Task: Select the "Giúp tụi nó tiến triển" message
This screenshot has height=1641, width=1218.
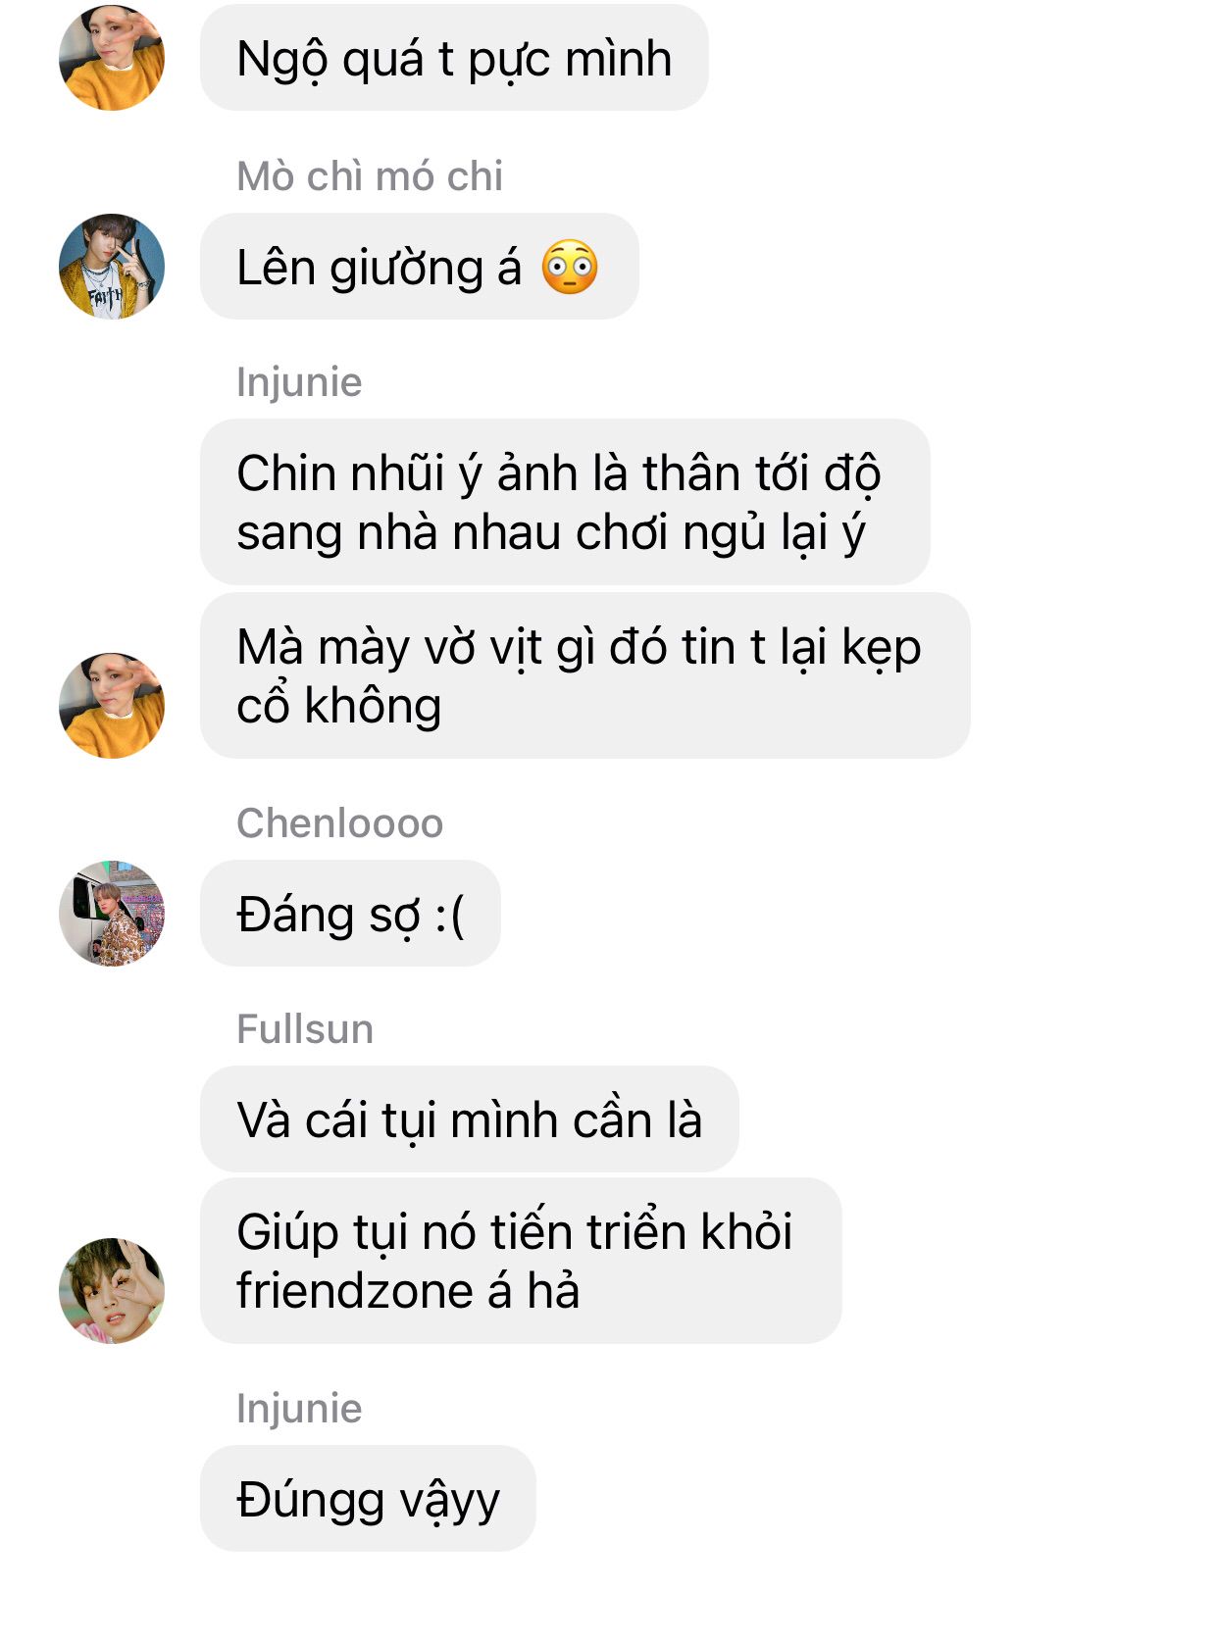Action: coord(521,1261)
